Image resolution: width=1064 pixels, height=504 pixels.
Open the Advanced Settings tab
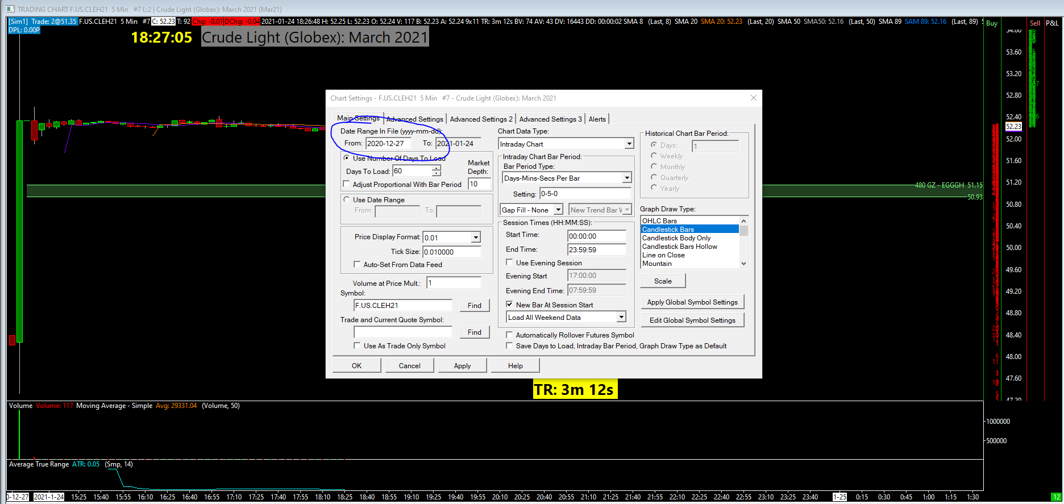click(x=415, y=119)
